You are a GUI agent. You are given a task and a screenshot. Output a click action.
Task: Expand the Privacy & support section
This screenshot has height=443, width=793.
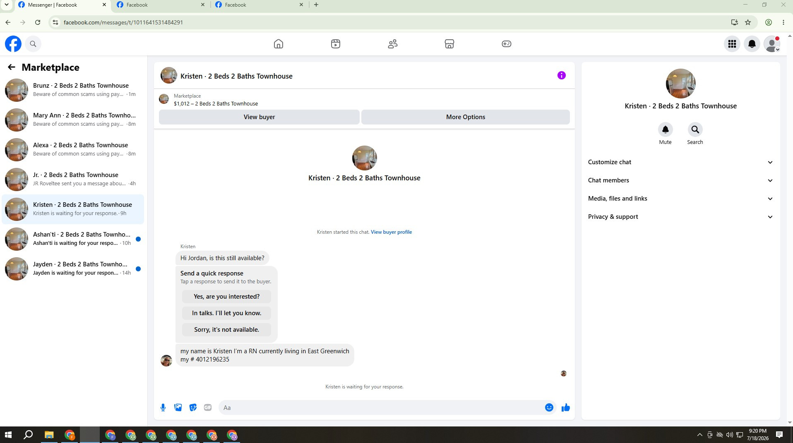pos(681,217)
